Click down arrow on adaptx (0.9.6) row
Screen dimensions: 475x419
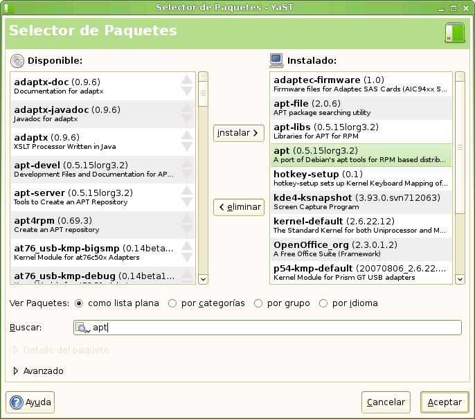(187, 146)
